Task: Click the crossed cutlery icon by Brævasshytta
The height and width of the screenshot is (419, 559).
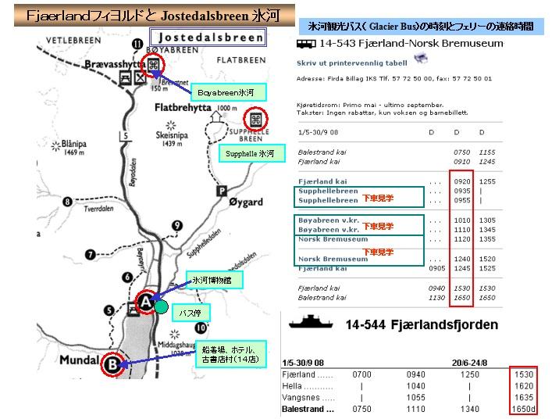Action: click(x=139, y=77)
